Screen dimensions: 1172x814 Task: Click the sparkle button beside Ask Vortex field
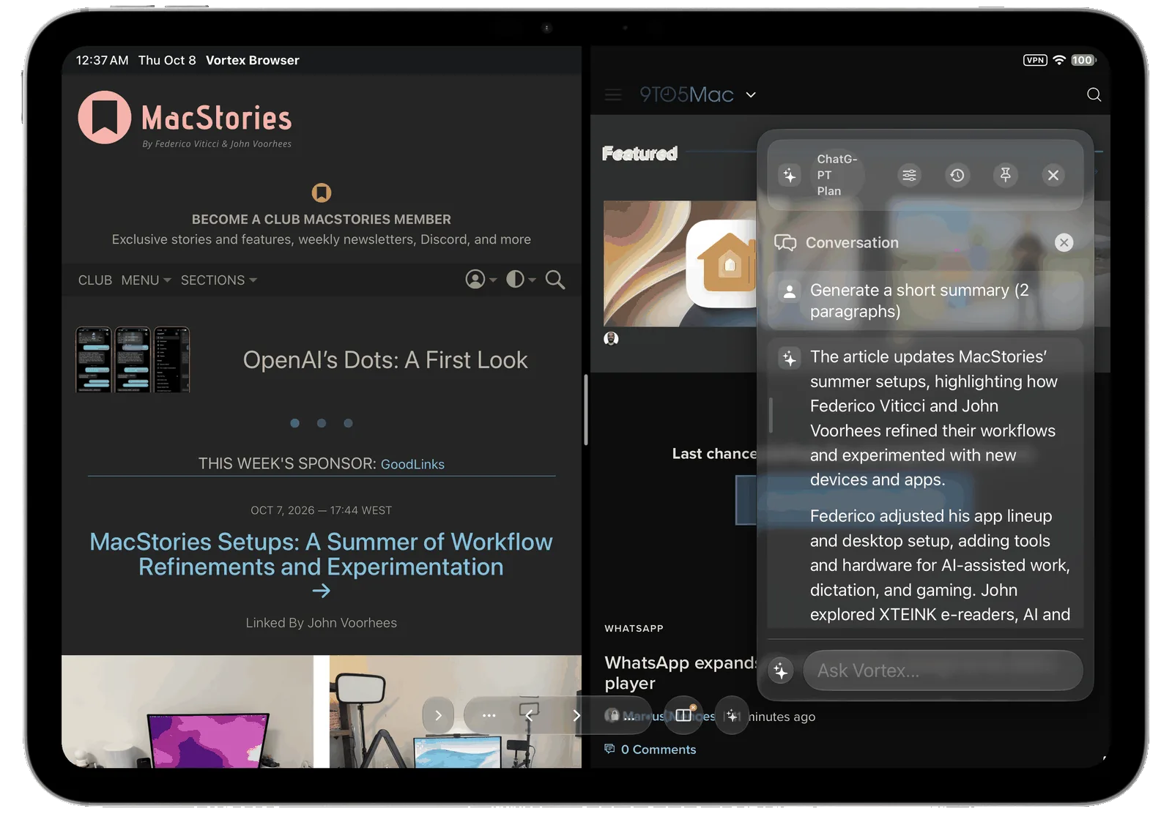tap(781, 671)
